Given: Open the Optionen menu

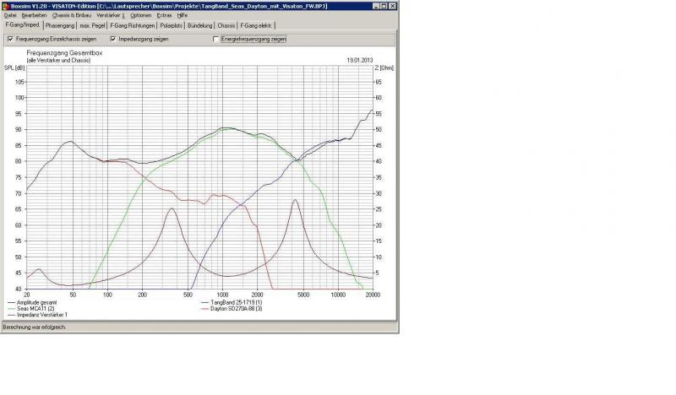Looking at the screenshot, I should click(141, 15).
